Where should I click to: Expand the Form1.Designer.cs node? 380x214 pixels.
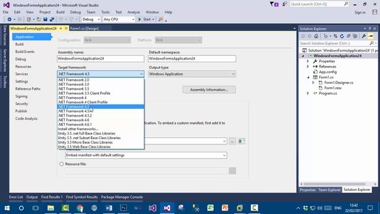313,83
